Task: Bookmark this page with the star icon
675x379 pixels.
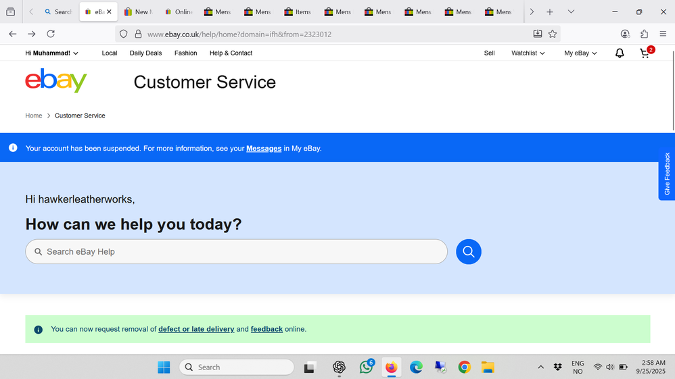Action: [x=553, y=34]
